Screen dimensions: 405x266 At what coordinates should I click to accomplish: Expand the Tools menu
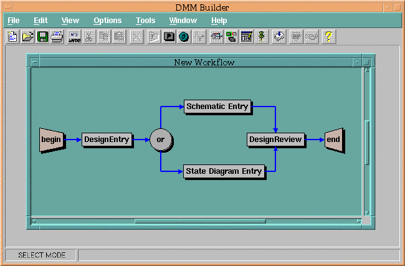[145, 21]
